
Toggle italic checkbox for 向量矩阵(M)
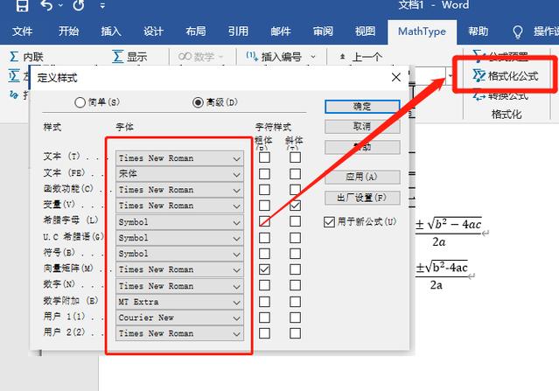pyautogui.click(x=295, y=269)
